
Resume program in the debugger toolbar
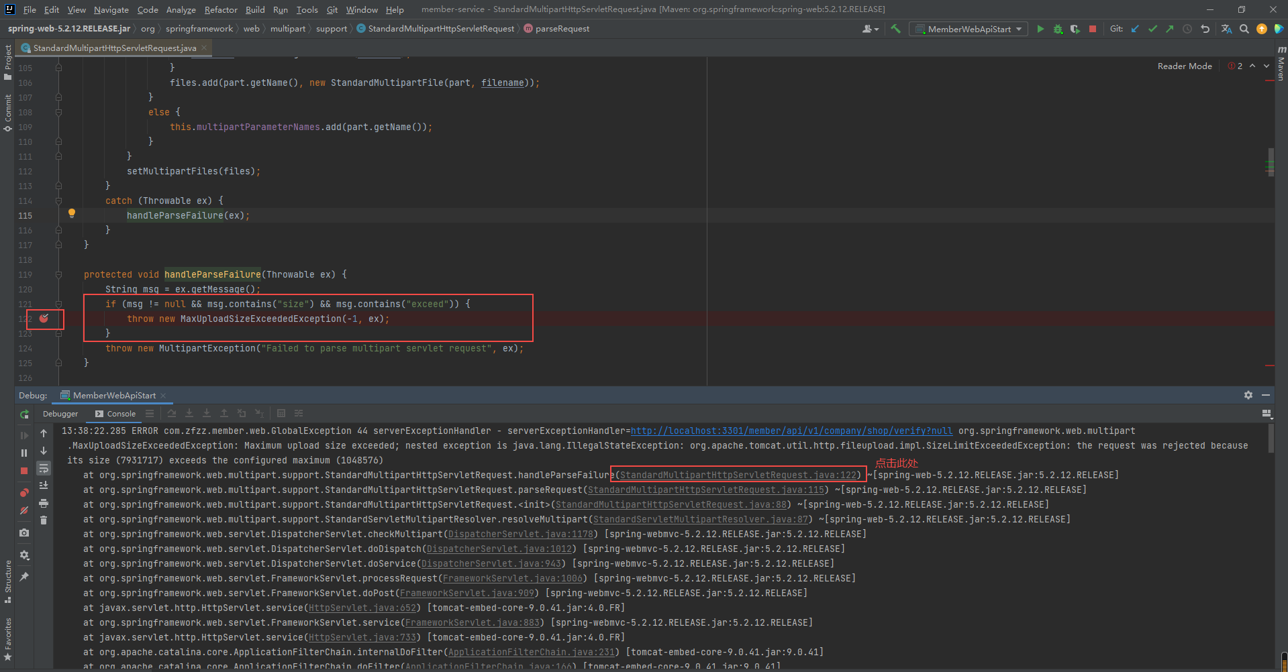click(x=24, y=435)
